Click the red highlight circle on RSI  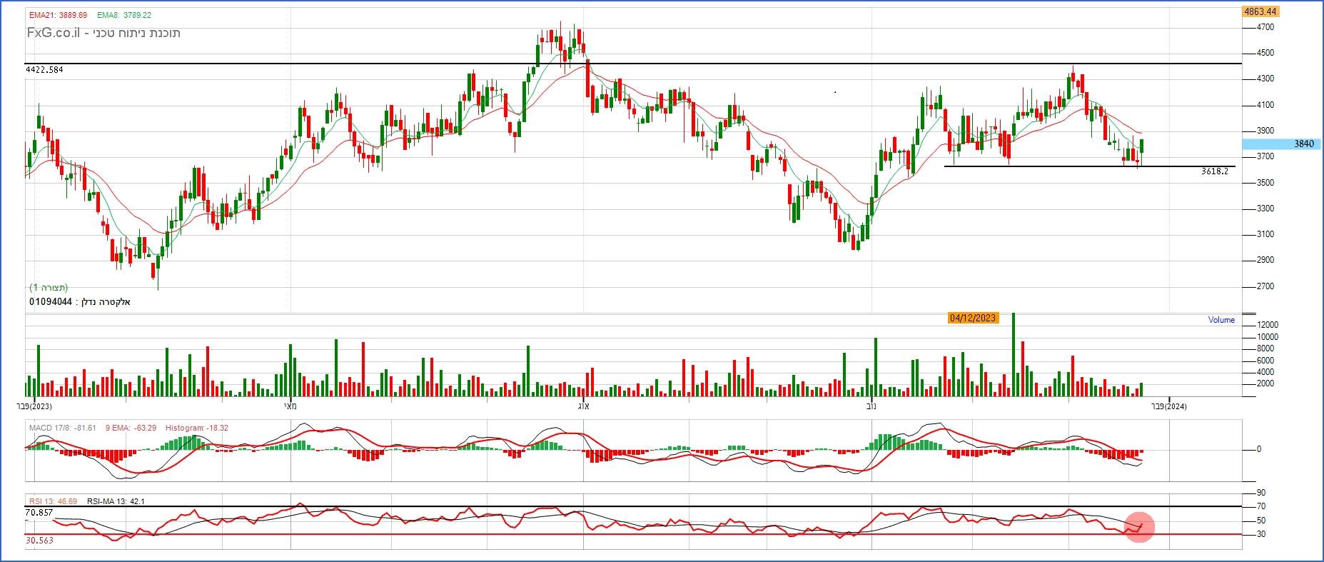pos(1139,527)
